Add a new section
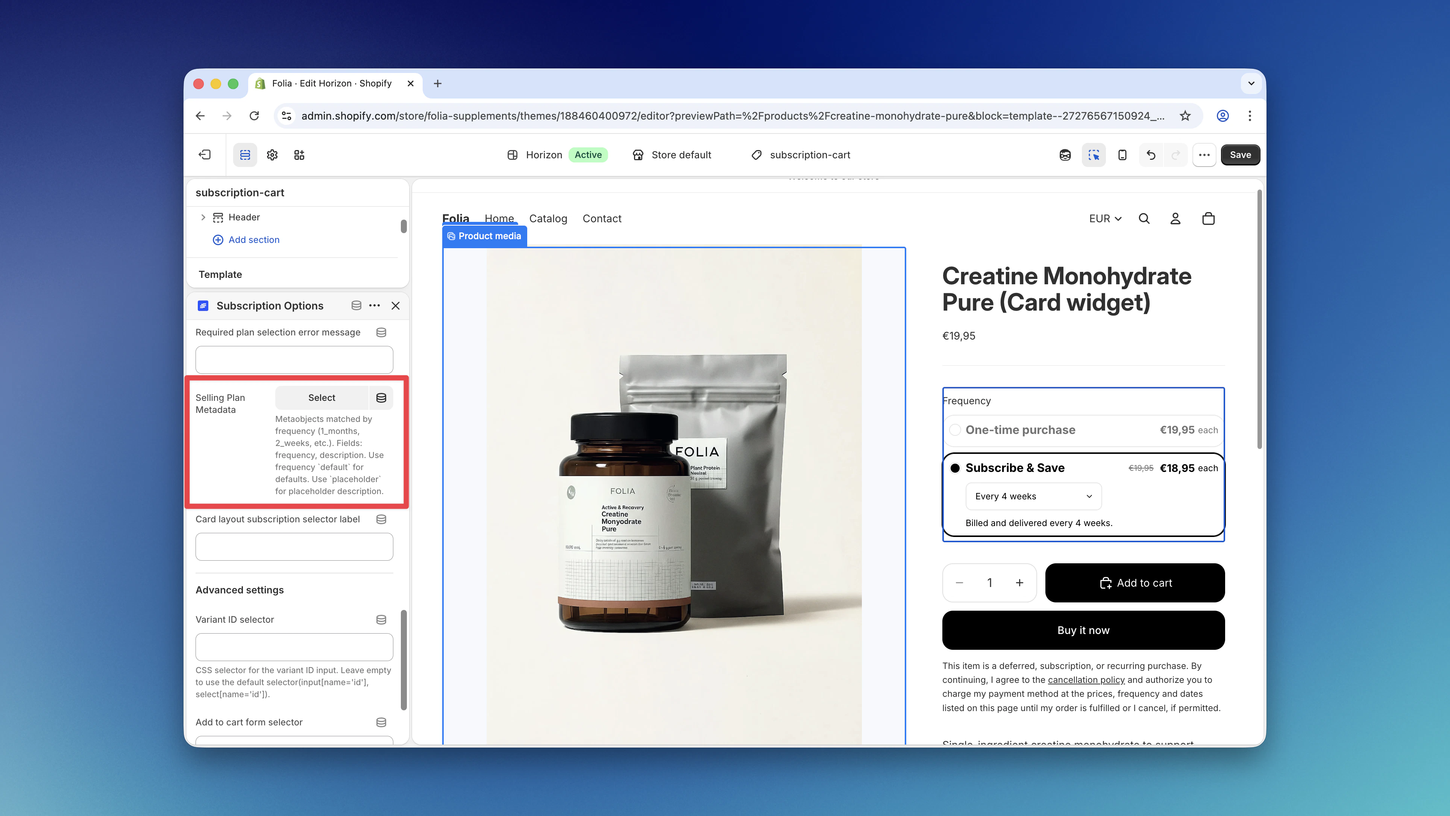1450x816 pixels. click(x=246, y=240)
